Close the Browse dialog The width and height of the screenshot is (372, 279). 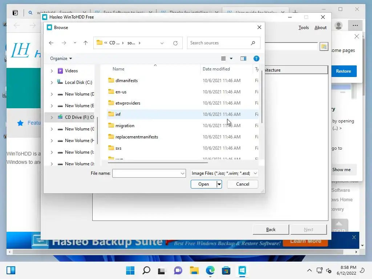[x=259, y=27]
